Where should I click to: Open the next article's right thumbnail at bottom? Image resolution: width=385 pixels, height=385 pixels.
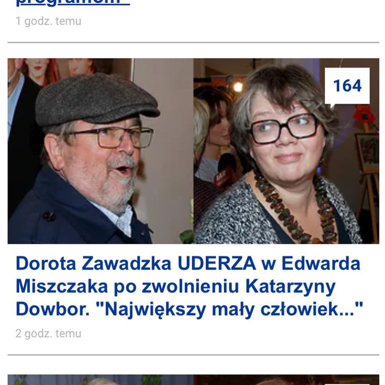(286, 380)
